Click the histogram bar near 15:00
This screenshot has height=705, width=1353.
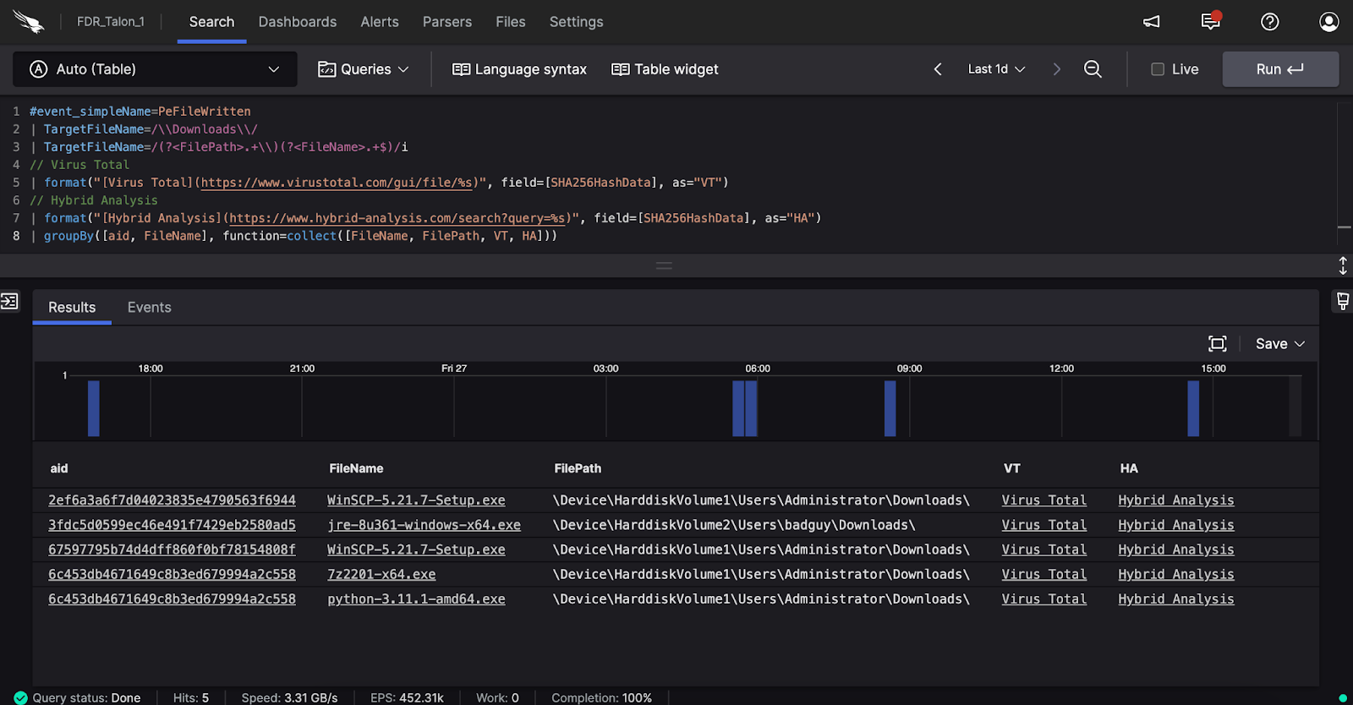(1193, 408)
